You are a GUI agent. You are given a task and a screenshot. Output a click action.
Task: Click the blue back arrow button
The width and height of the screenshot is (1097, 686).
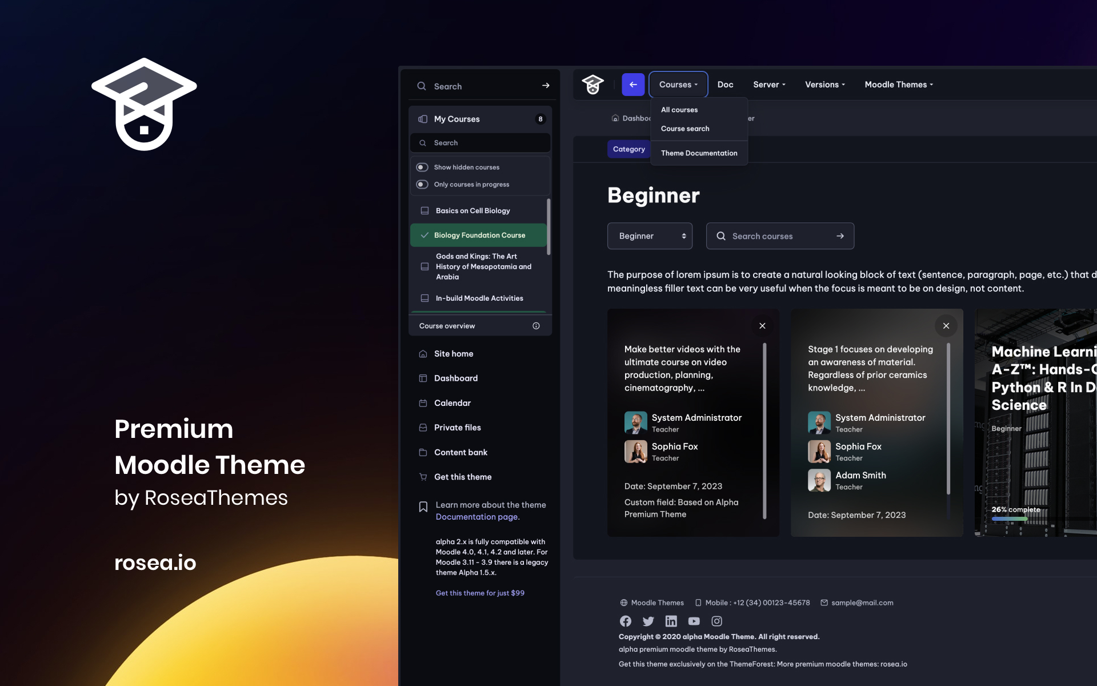point(633,85)
